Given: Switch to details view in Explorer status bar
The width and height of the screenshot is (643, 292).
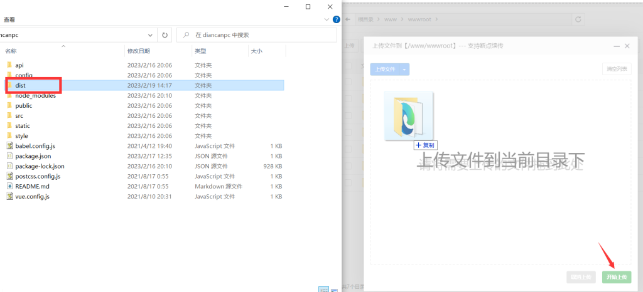Looking at the screenshot, I should 323,289.
